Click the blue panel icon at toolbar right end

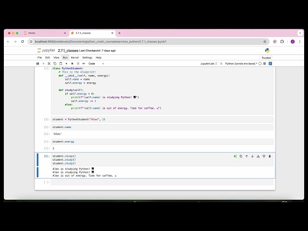tap(270, 64)
